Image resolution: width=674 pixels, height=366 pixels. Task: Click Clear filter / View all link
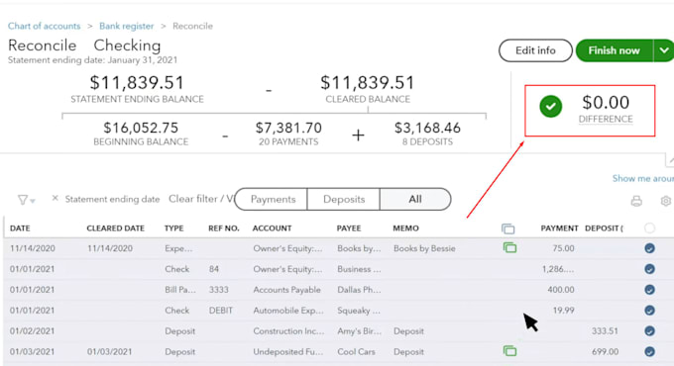coord(201,199)
